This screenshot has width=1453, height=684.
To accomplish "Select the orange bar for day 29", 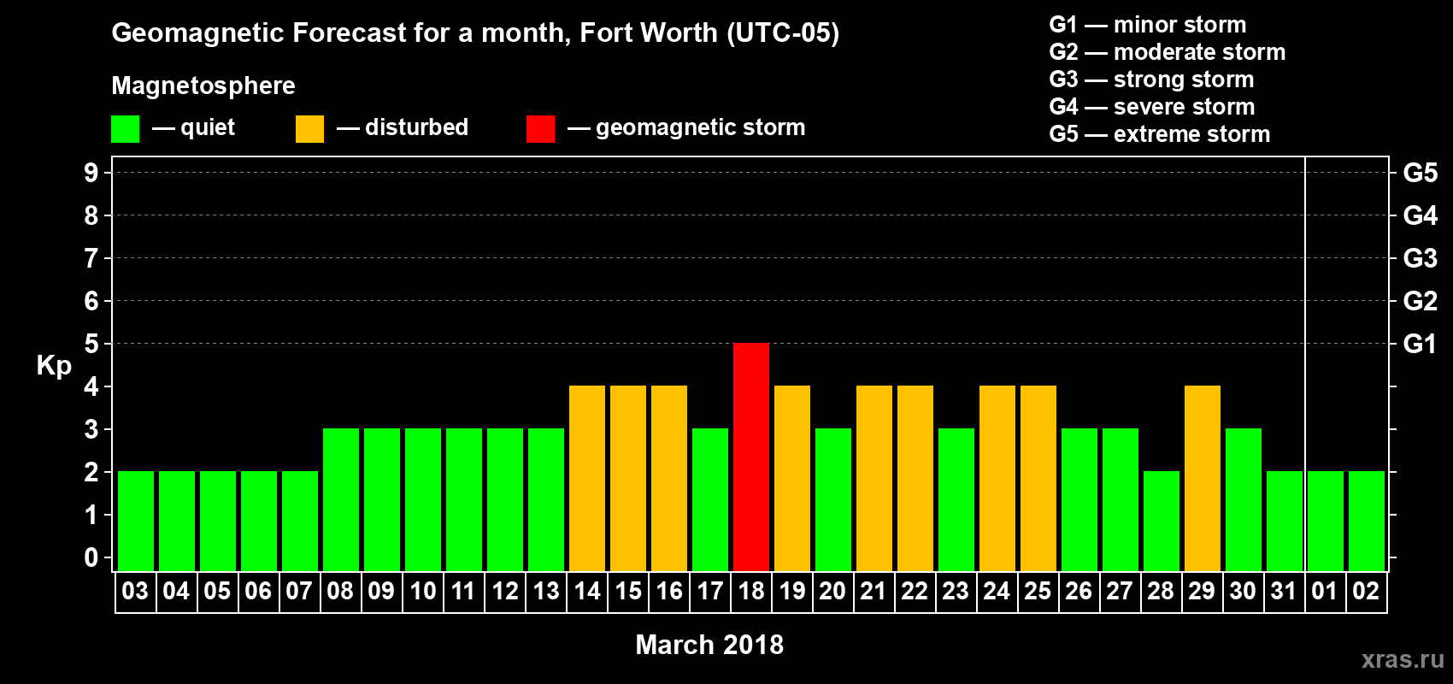I will click(x=1203, y=478).
